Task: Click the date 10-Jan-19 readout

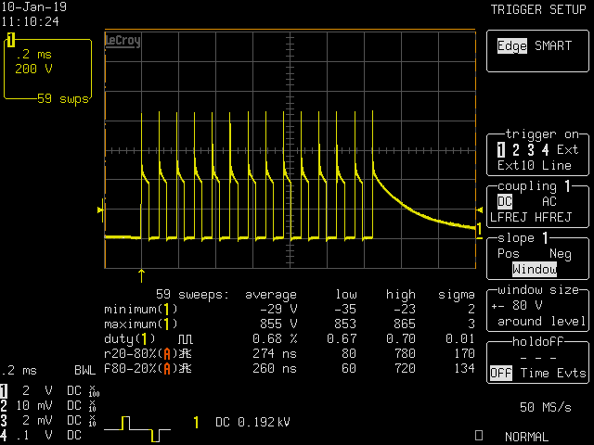Action: point(34,6)
